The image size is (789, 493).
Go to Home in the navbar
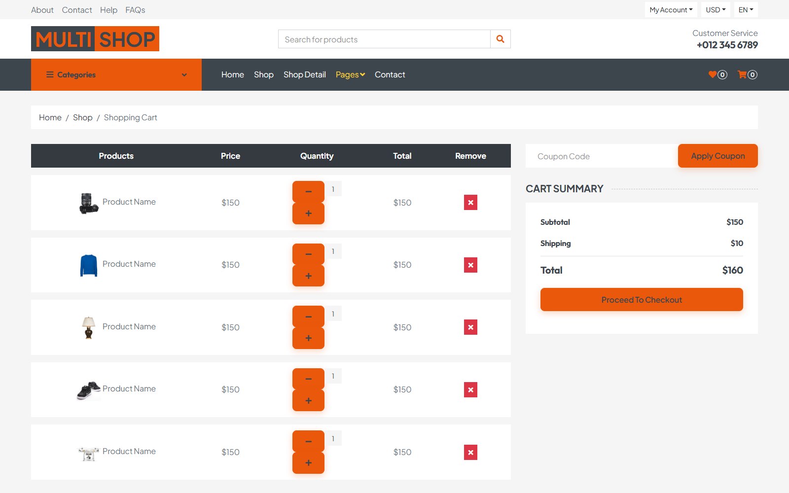[232, 74]
